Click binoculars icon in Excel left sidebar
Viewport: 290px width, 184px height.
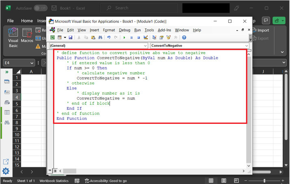click(7, 123)
